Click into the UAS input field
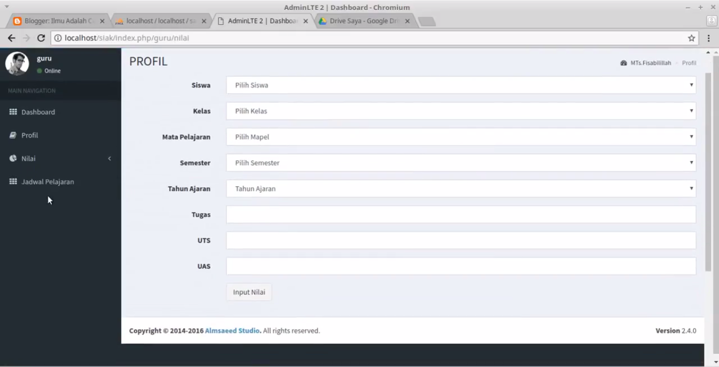The image size is (719, 367). click(x=461, y=266)
